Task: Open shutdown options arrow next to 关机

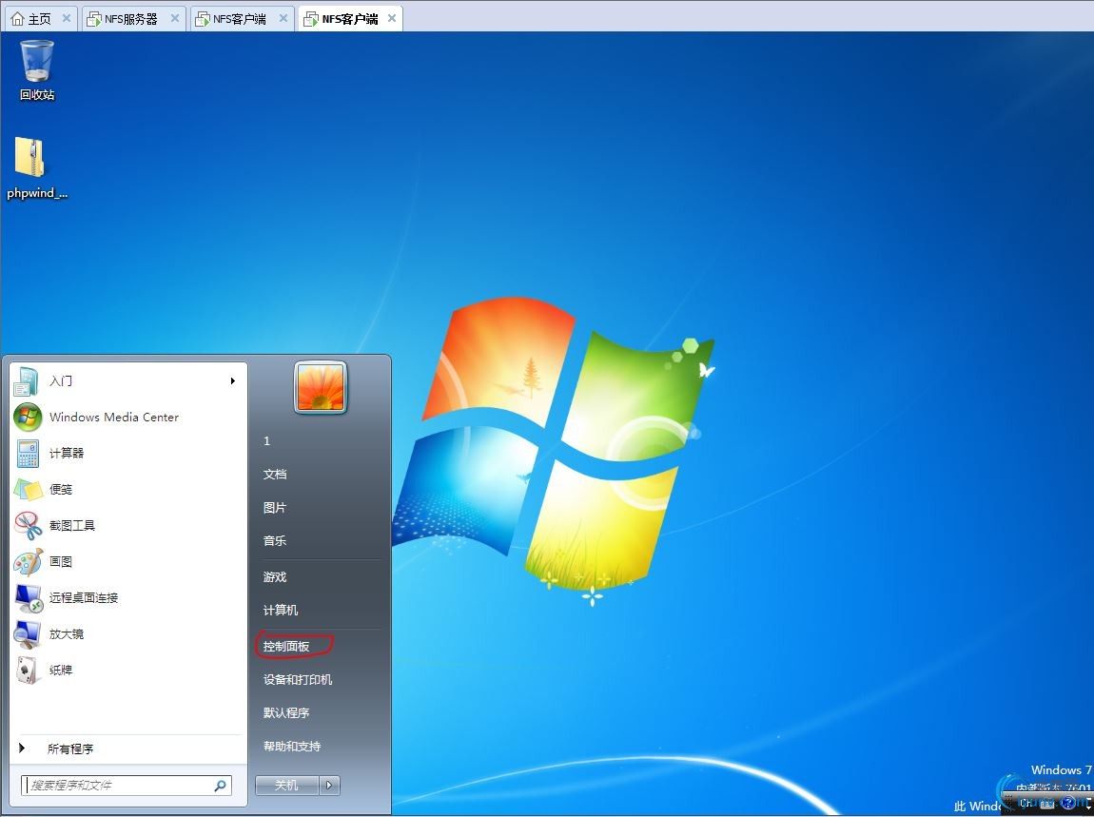Action: [x=329, y=785]
